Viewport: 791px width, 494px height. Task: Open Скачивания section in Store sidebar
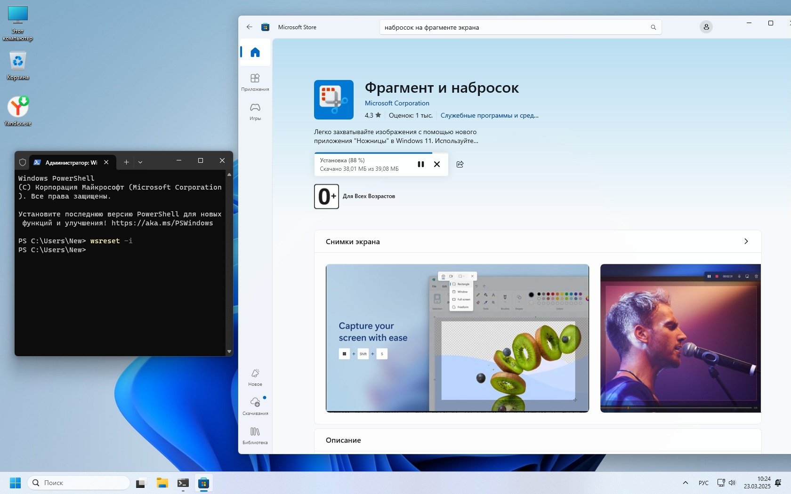click(x=255, y=406)
